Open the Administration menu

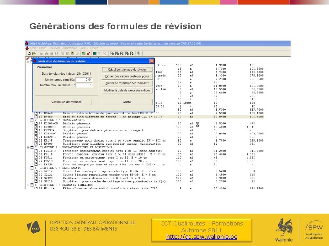pyautogui.click(x=70, y=48)
